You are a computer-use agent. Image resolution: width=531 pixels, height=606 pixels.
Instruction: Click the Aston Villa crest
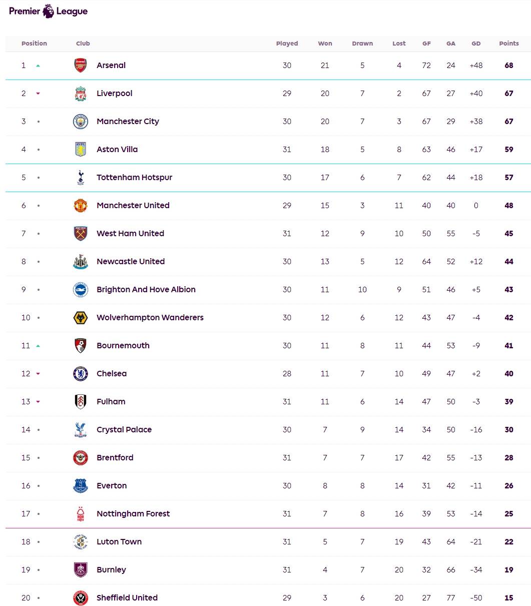81,150
